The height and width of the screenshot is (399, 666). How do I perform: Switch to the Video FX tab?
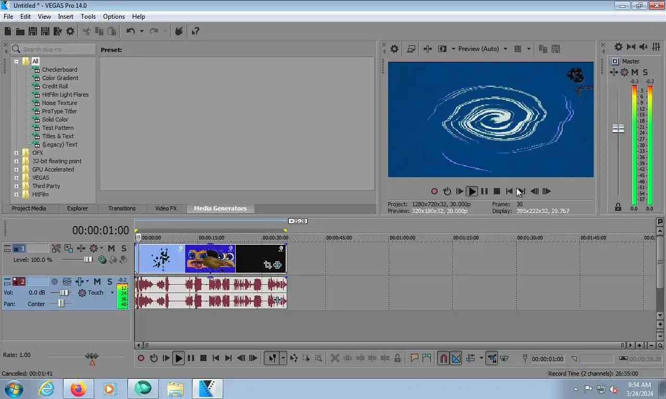click(x=166, y=208)
